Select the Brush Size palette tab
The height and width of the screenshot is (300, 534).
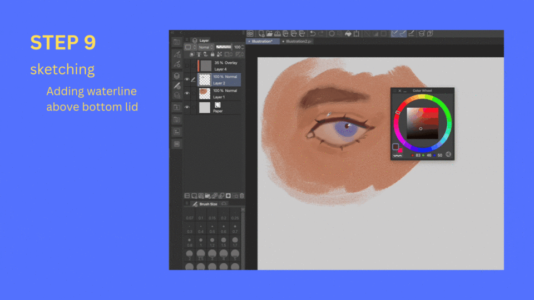click(x=205, y=204)
